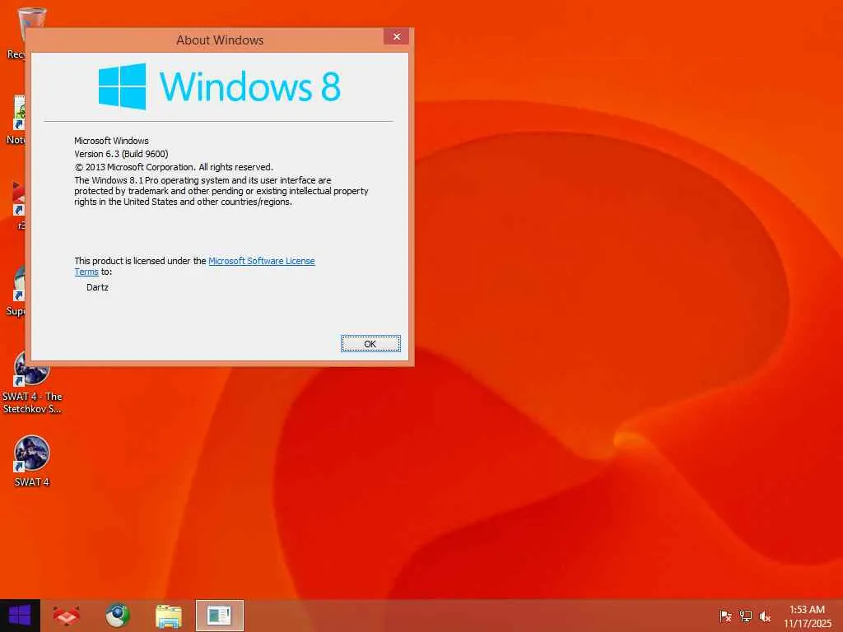Click the About Windows title bar text
843x632 pixels.
coord(220,39)
